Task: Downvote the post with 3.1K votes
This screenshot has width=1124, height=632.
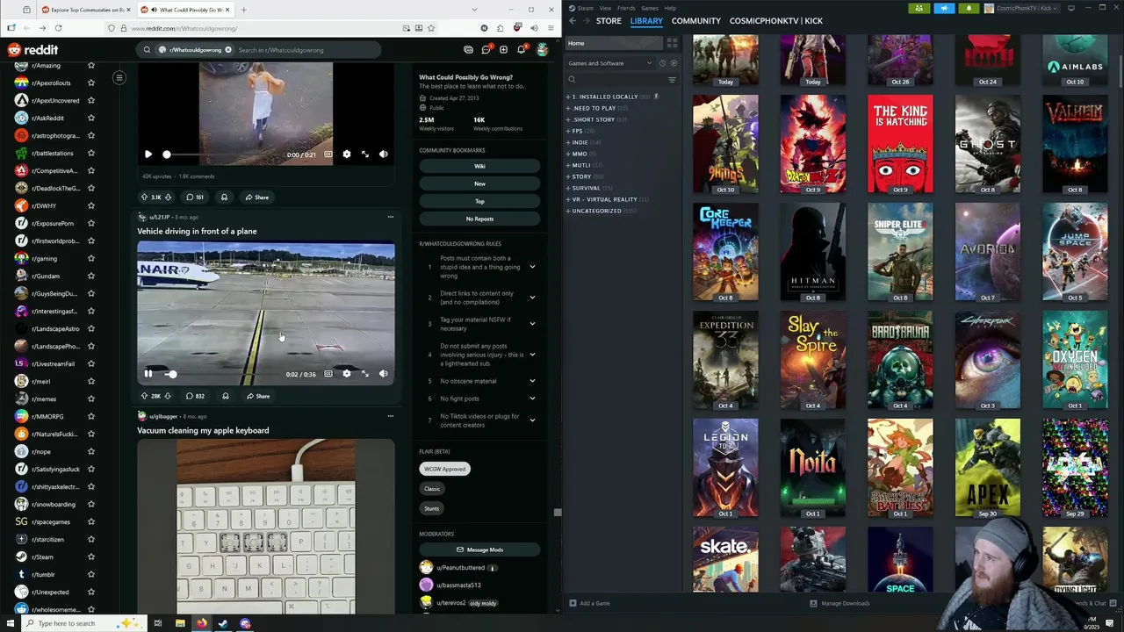Action: click(x=168, y=197)
